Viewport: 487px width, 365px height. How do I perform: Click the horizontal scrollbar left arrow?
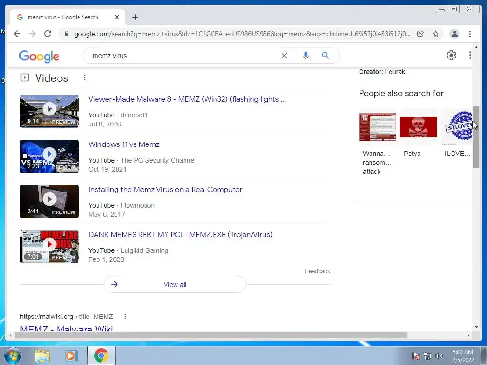pyautogui.click(x=10, y=335)
